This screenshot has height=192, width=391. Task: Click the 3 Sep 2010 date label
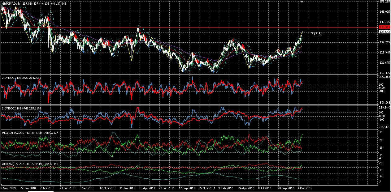(x=87, y=188)
